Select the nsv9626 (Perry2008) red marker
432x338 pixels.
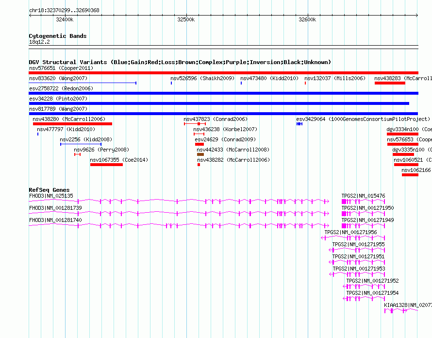coord(77,154)
